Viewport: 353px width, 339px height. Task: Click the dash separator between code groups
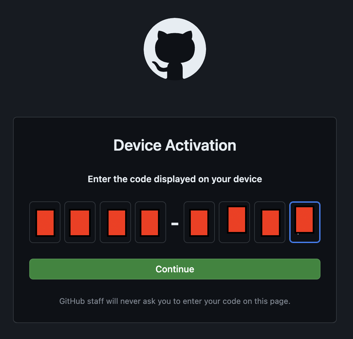(175, 224)
